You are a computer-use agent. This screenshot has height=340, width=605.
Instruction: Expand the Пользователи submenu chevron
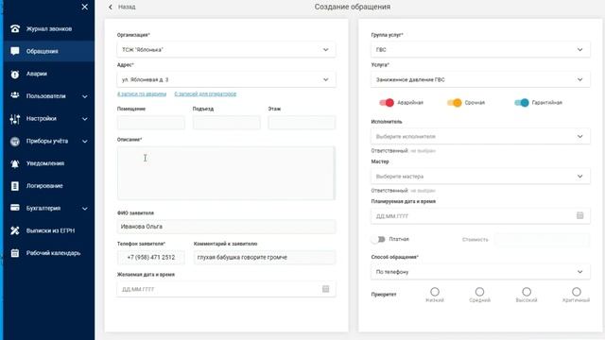pos(85,96)
